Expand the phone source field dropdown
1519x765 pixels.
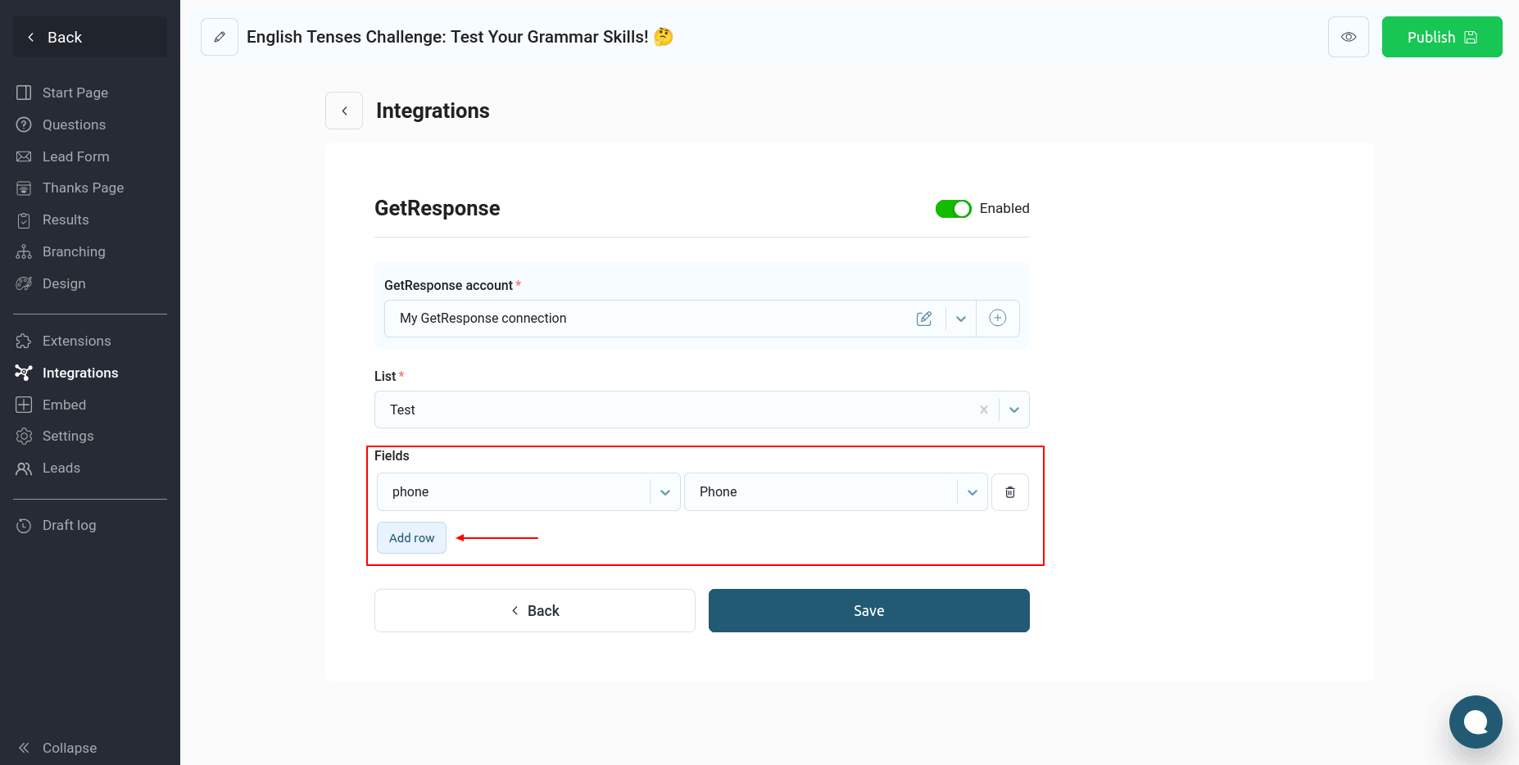pos(664,492)
